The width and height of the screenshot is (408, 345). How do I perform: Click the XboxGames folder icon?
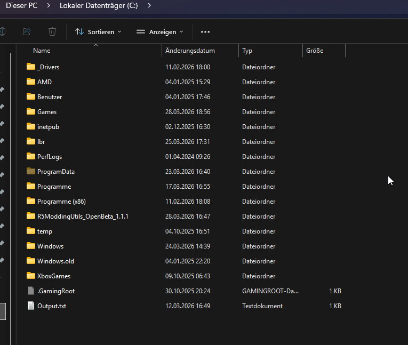click(30, 276)
